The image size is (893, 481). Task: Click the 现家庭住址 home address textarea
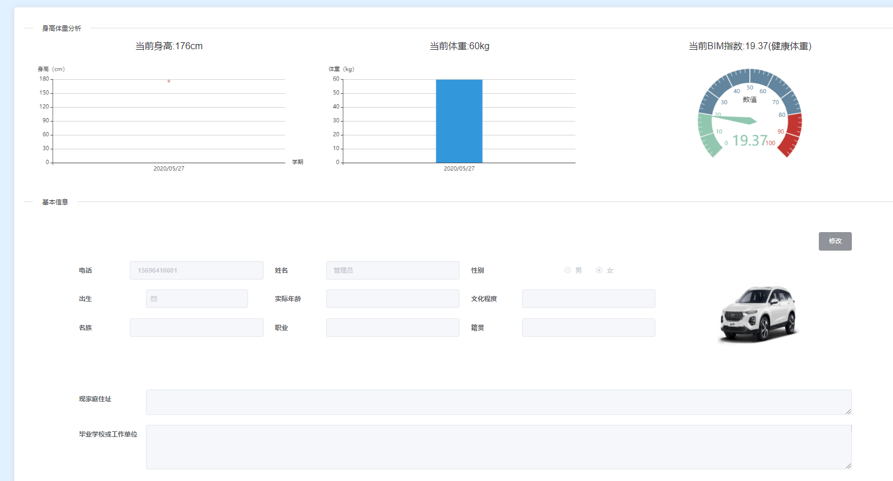coord(499,402)
